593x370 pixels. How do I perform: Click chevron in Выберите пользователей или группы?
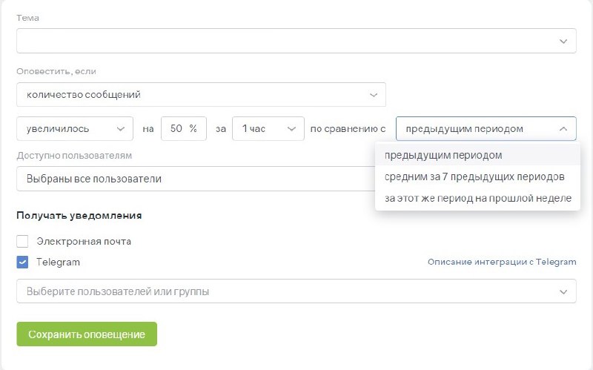coord(563,291)
